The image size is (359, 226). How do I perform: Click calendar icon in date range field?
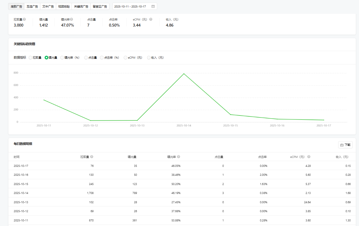point(153,6)
